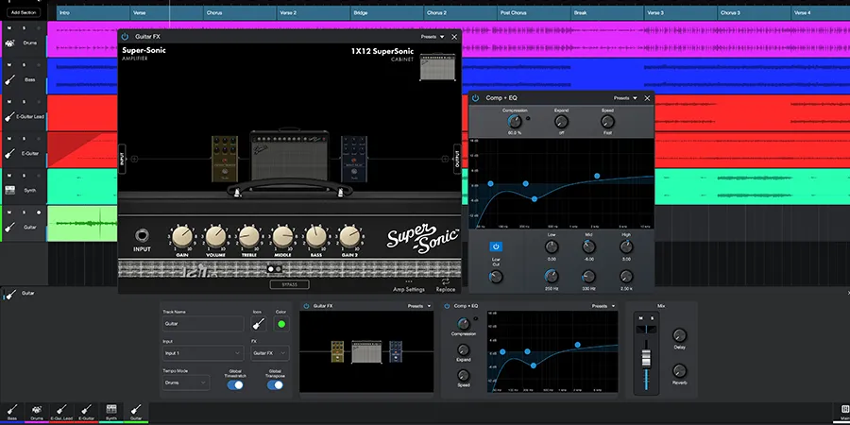Image resolution: width=850 pixels, height=425 pixels.
Task: Toggle Guitar FX window power button
Action: point(125,37)
